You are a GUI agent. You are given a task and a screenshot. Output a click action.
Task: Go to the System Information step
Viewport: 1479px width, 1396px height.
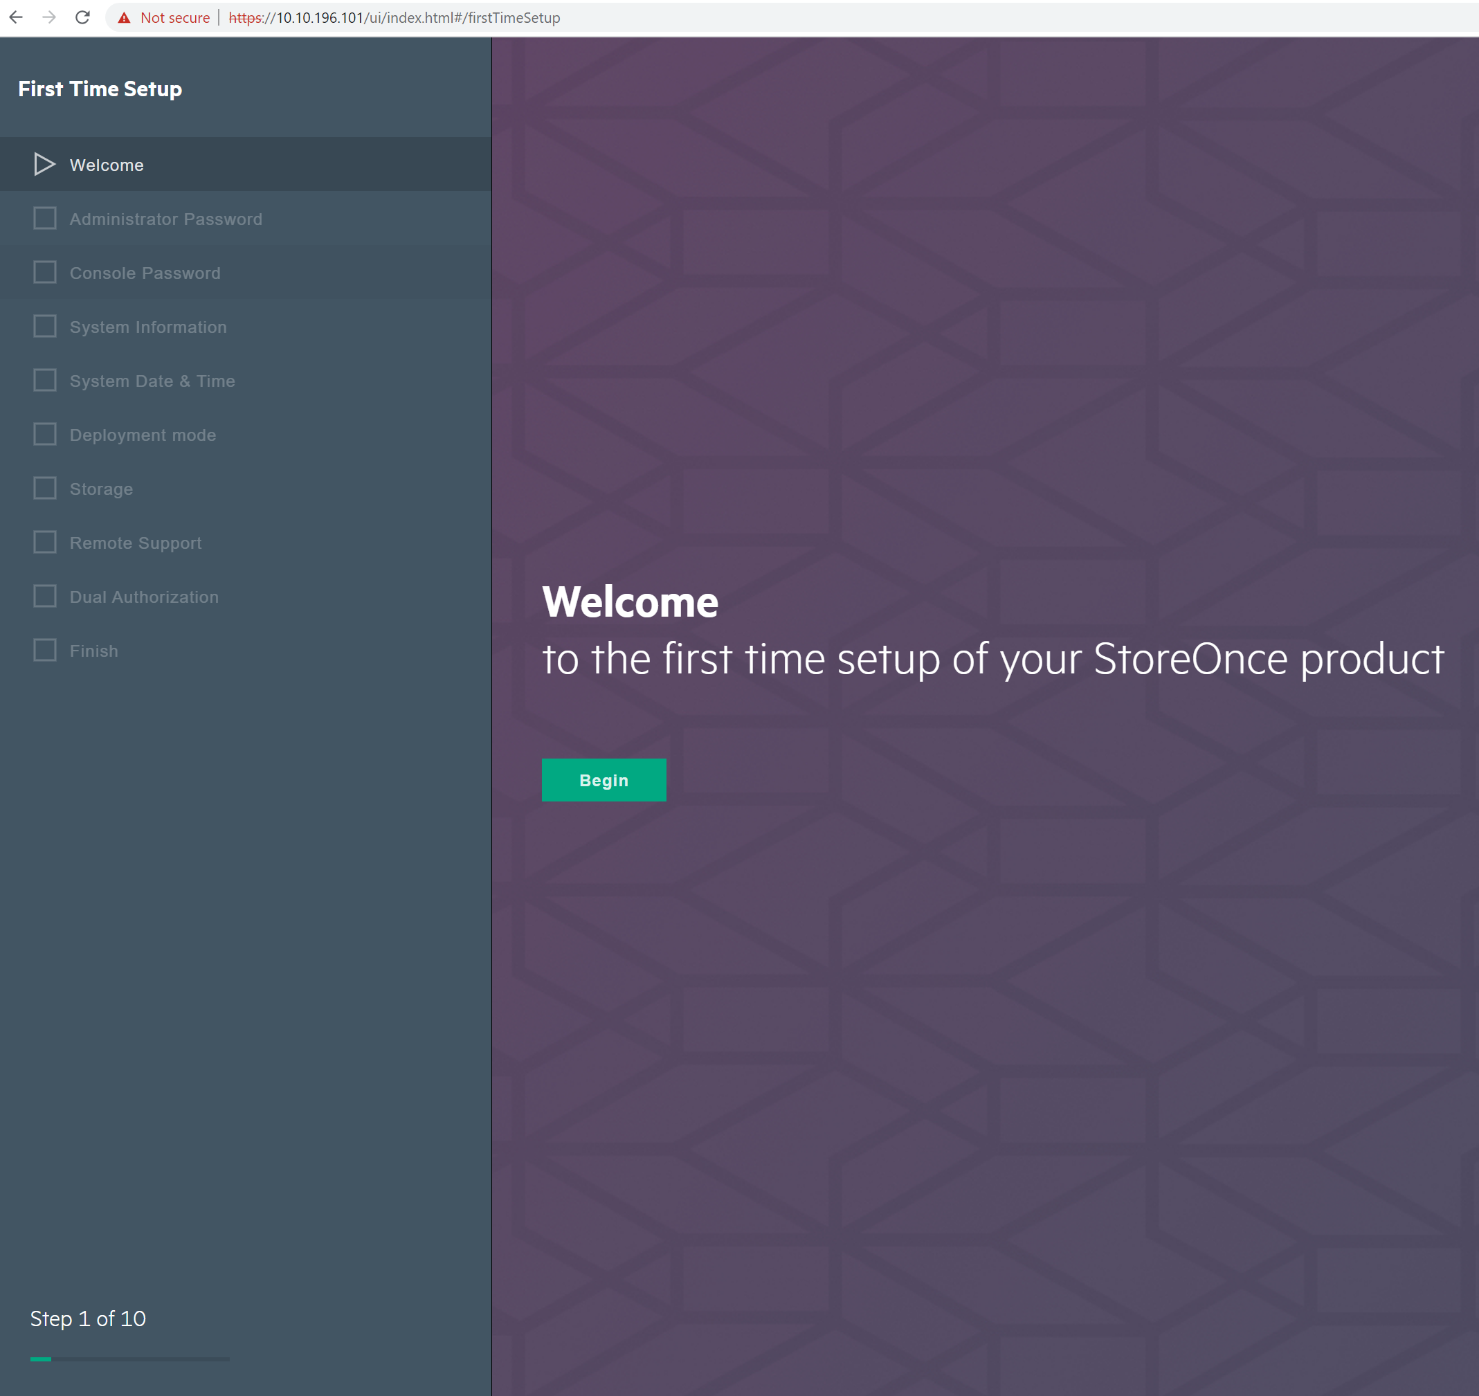pos(246,327)
